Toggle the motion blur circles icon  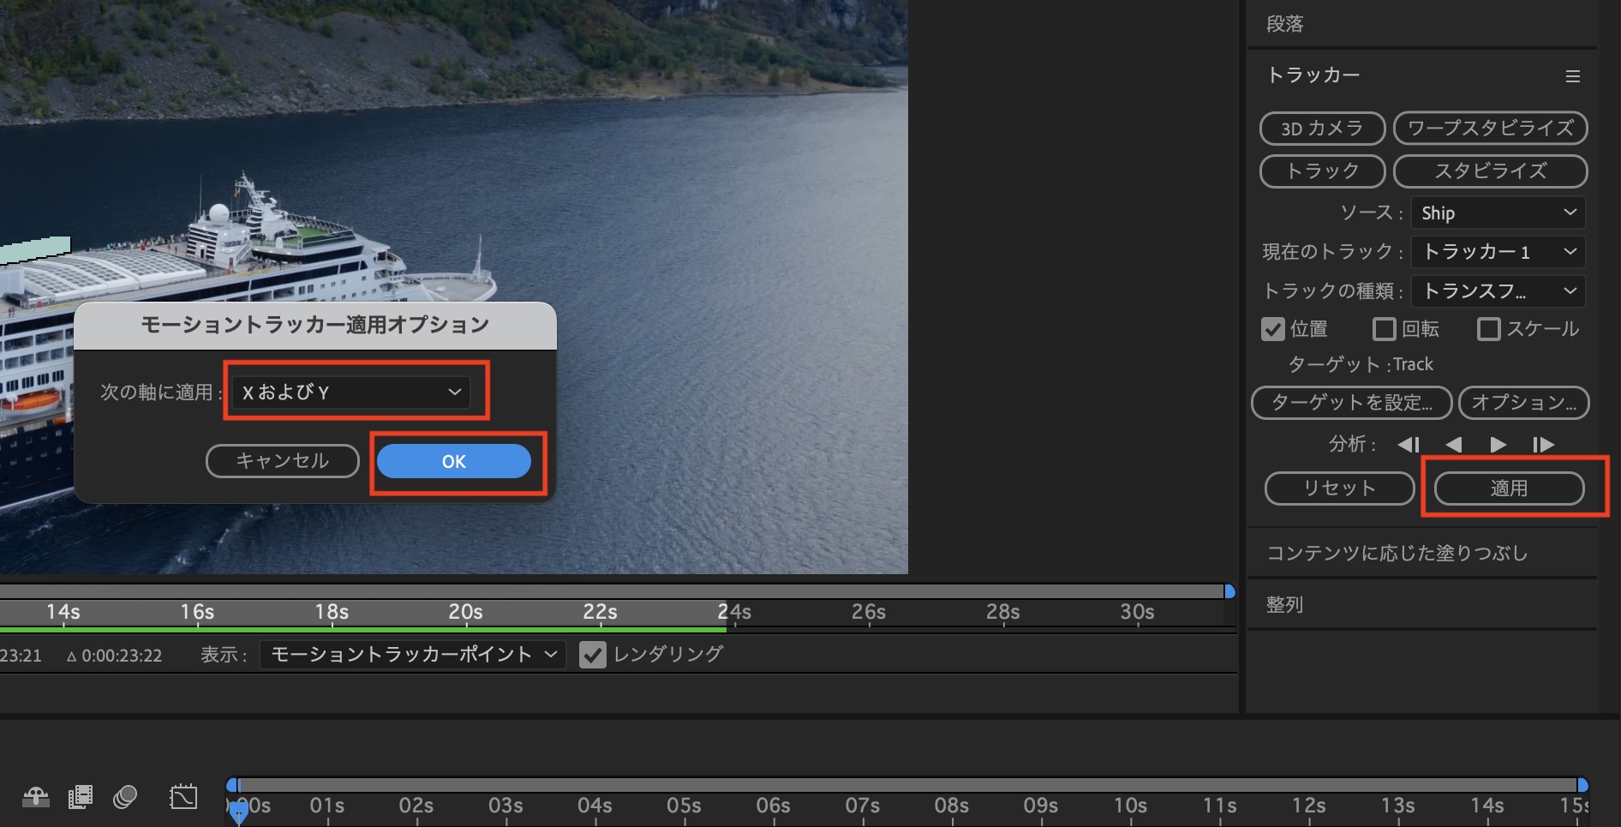tap(125, 797)
